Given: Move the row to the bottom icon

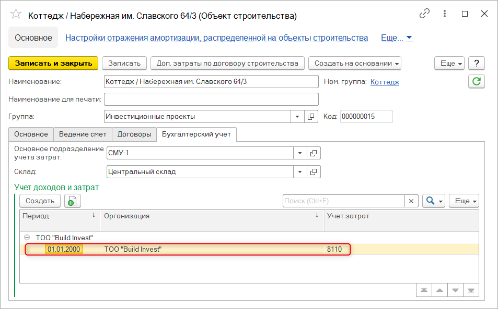Looking at the screenshot, I should pos(471,290).
